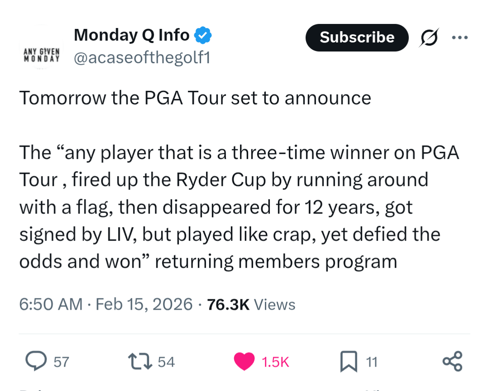Click the quoted "returning members program" paragraph
The width and height of the screenshot is (489, 391).
pos(229,207)
